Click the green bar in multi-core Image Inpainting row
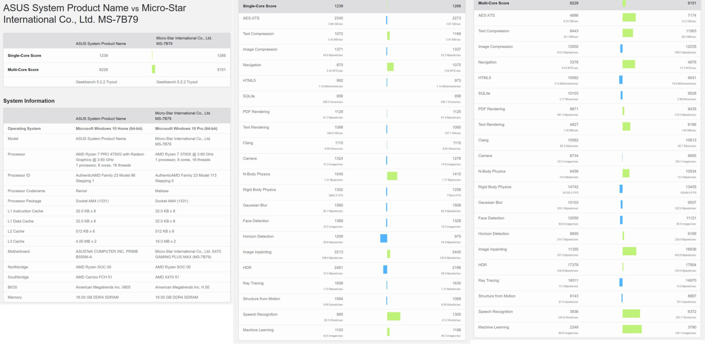 tap(629, 251)
